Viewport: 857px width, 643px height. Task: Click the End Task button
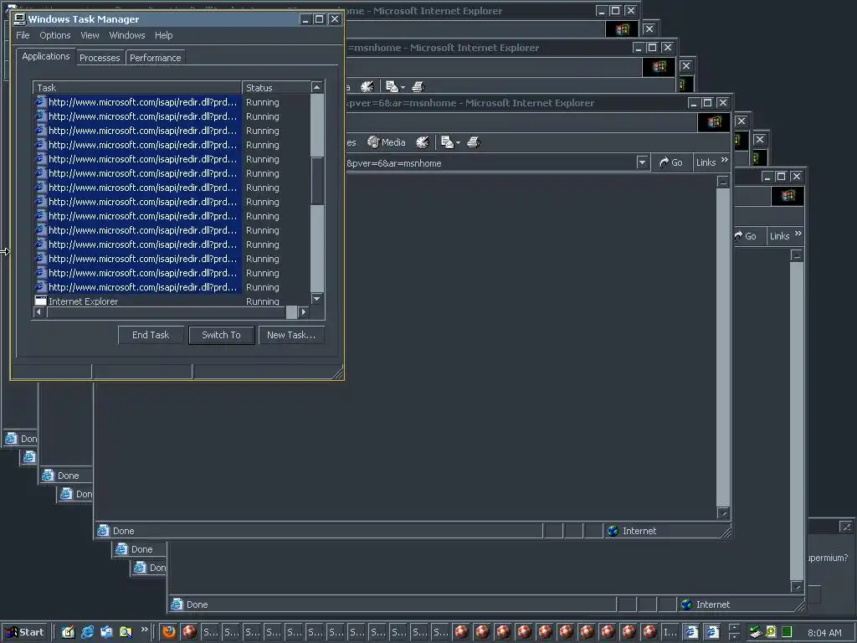tap(151, 335)
